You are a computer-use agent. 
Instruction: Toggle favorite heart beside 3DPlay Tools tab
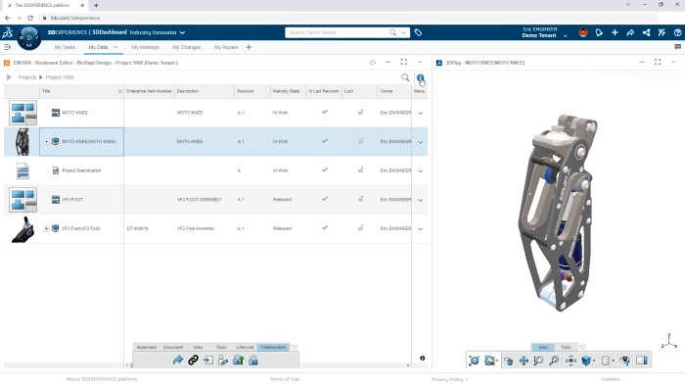pos(582,347)
